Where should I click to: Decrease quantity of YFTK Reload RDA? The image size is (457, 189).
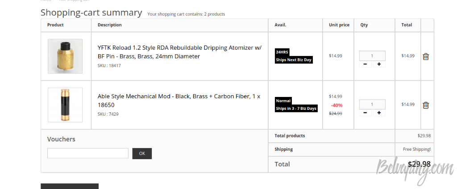[x=365, y=64]
